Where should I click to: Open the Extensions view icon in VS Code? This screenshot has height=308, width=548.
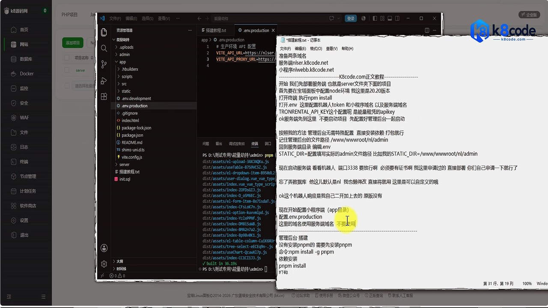[104, 97]
